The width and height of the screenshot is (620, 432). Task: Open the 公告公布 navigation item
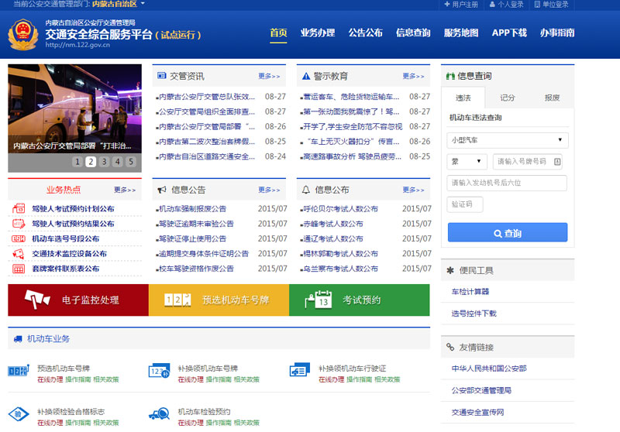point(365,33)
